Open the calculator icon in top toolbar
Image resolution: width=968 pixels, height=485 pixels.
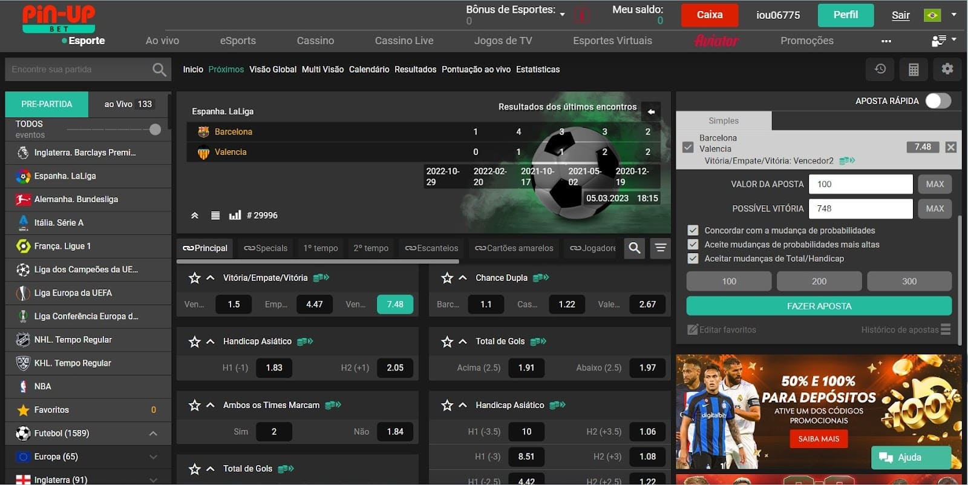pos(914,69)
